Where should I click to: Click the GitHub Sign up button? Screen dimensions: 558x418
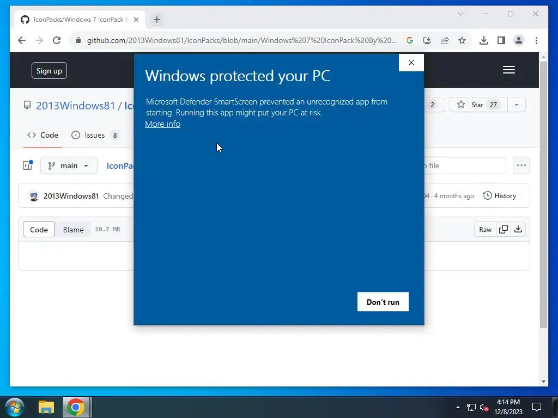tap(49, 71)
